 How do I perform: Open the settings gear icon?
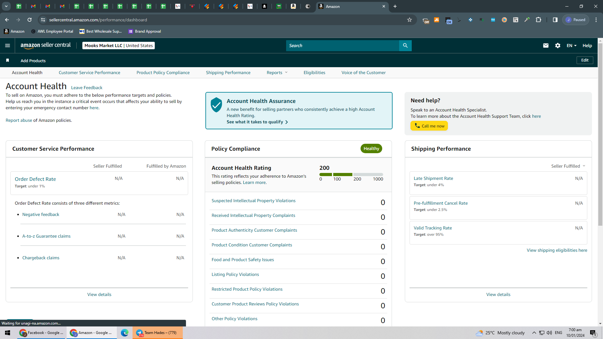pyautogui.click(x=558, y=46)
